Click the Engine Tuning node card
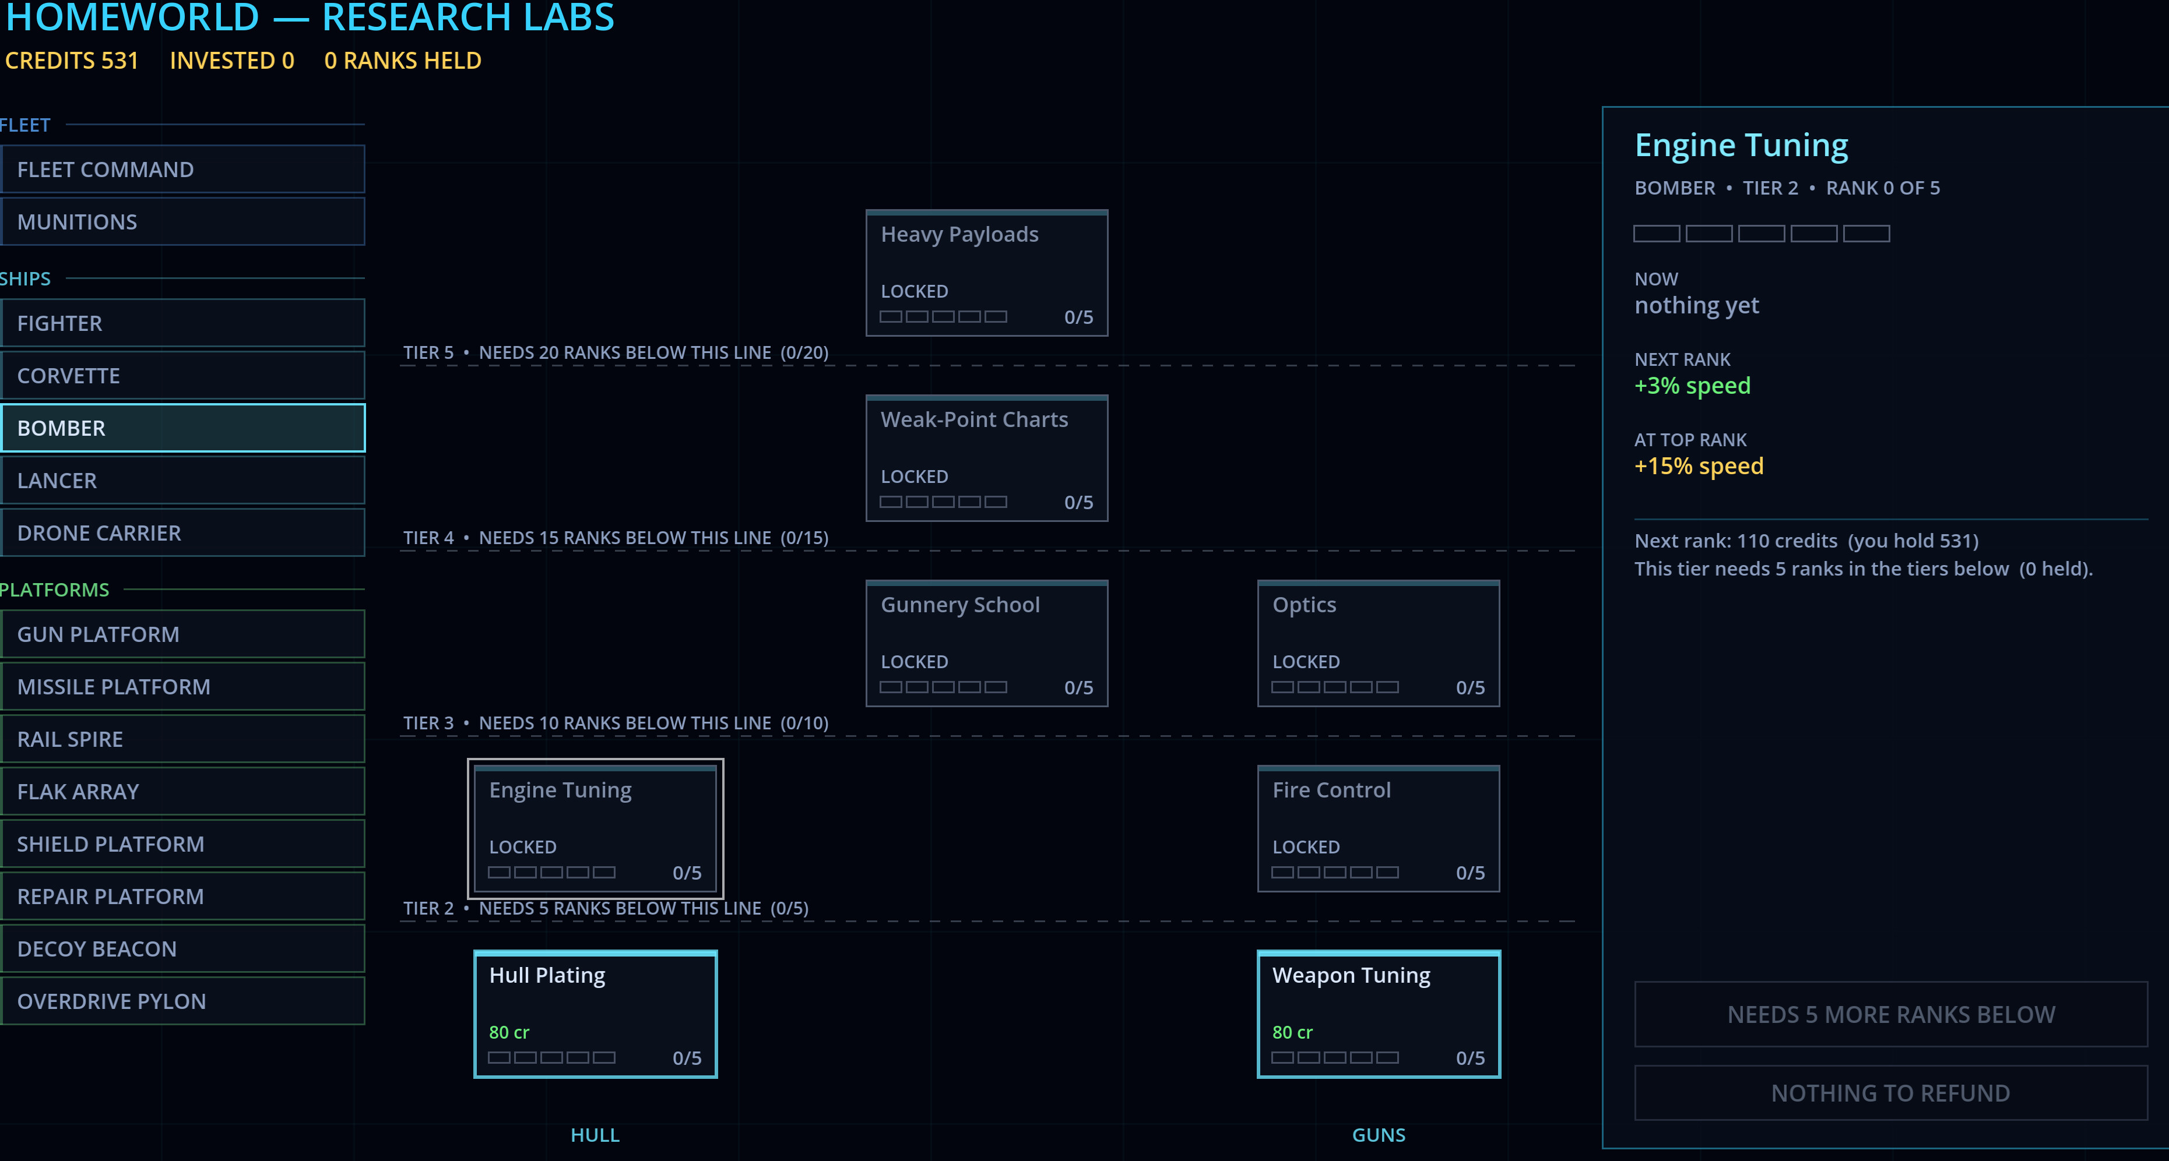Image resolution: width=2169 pixels, height=1161 pixels. 595,829
